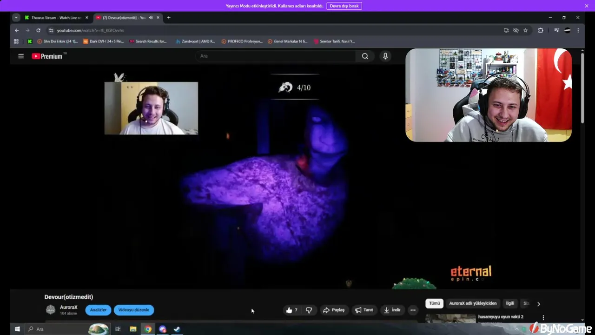
Task: Open Windows Start menu
Action: click(x=17, y=329)
